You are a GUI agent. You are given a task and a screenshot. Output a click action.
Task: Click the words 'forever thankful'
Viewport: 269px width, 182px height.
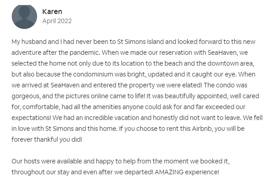tap(35, 139)
